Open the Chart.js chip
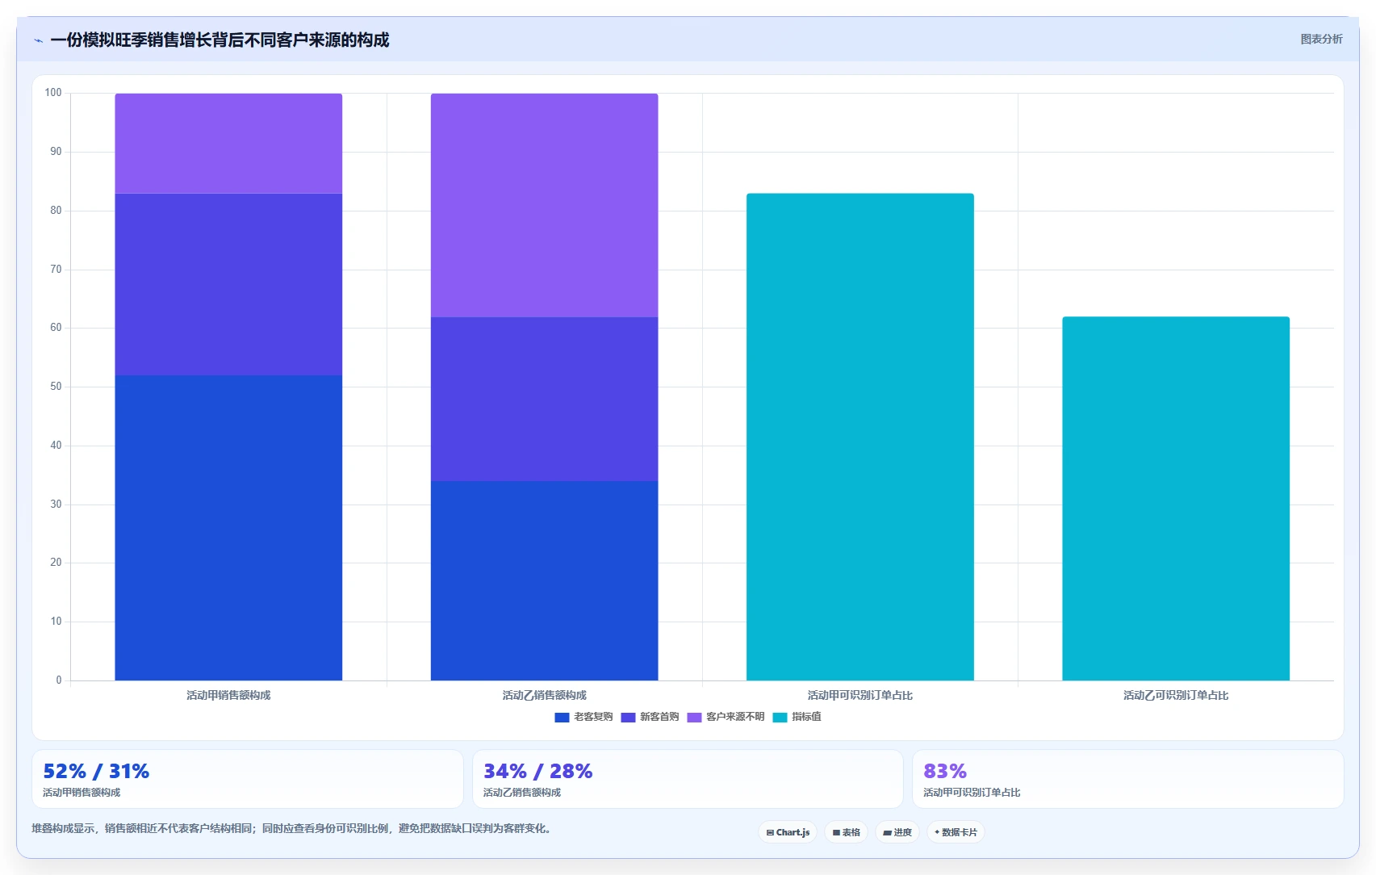 pos(788,832)
